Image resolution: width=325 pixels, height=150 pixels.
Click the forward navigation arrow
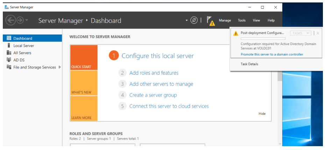20,21
